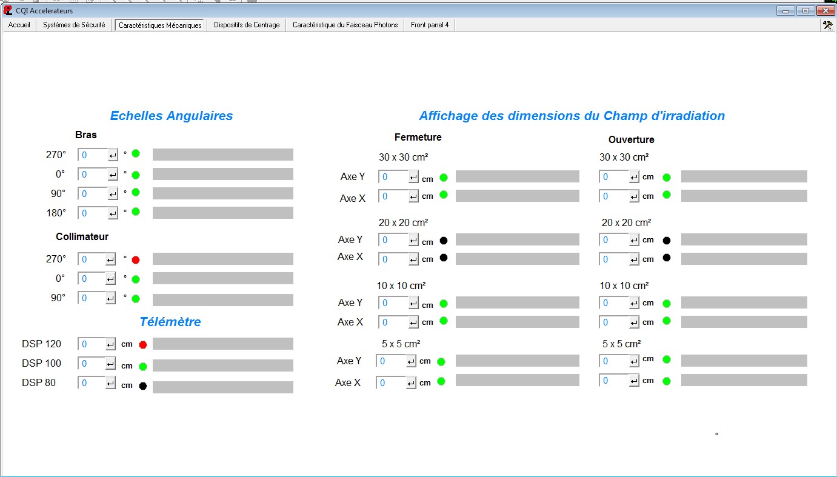837x477 pixels.
Task: Click the Ouverture column label
Action: tap(632, 139)
